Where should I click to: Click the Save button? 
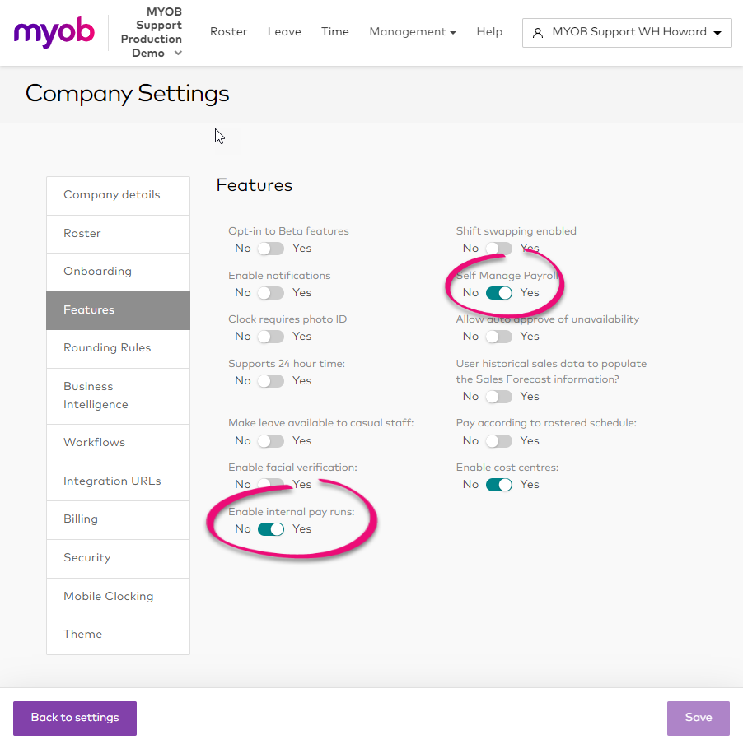pos(698,718)
